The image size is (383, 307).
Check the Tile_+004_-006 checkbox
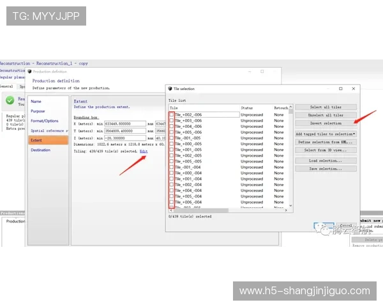[172, 127]
